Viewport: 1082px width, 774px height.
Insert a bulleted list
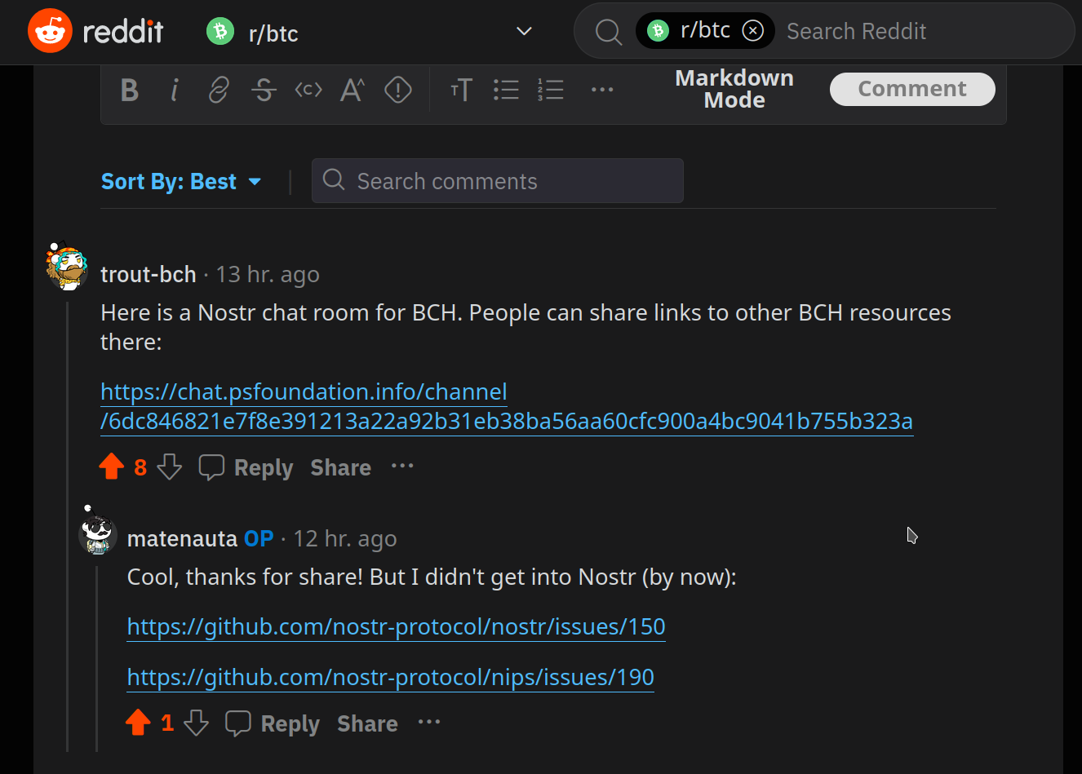coord(506,90)
